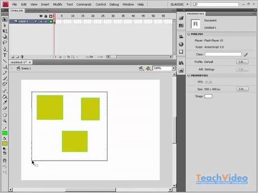
Task: Click the edit class definition pencil icon
Action: (246, 55)
